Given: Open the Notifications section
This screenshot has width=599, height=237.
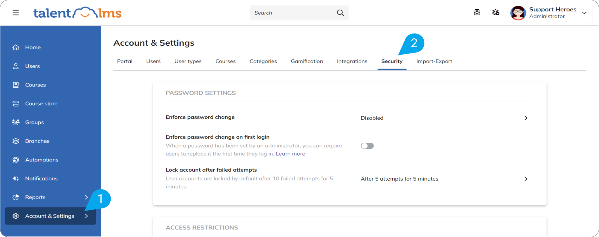Looking at the screenshot, I should (x=41, y=178).
